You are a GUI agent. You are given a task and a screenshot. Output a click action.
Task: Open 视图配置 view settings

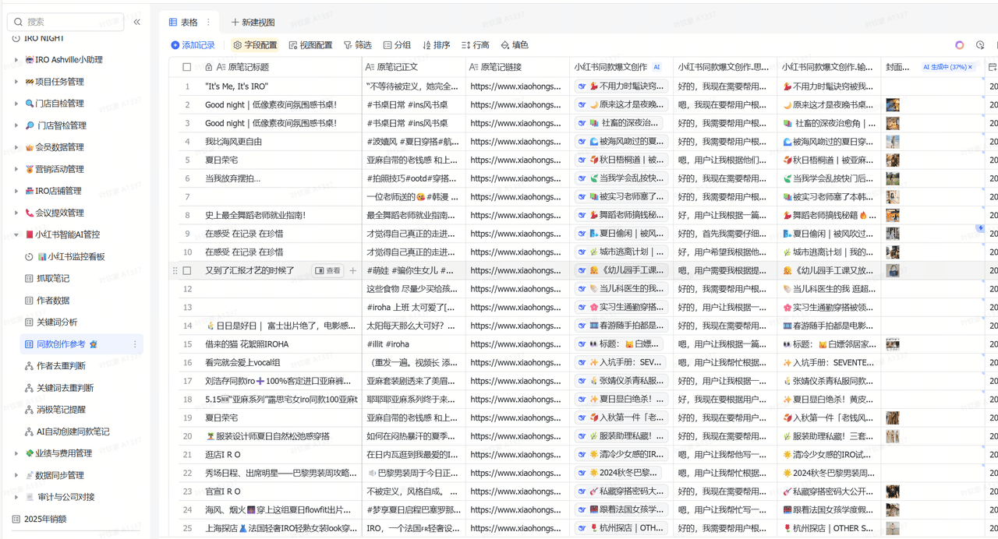coord(310,45)
